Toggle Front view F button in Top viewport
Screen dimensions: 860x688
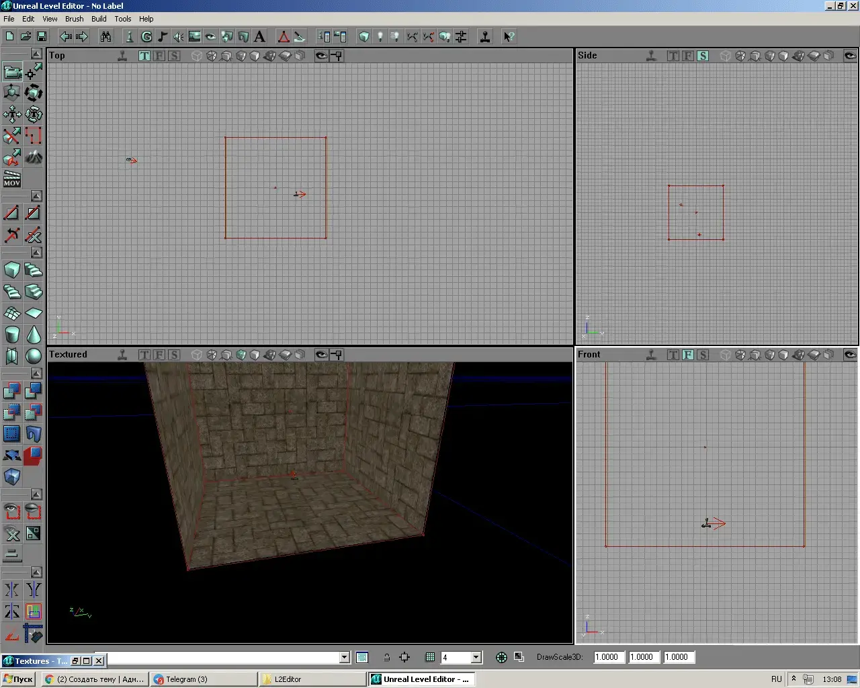(159, 56)
